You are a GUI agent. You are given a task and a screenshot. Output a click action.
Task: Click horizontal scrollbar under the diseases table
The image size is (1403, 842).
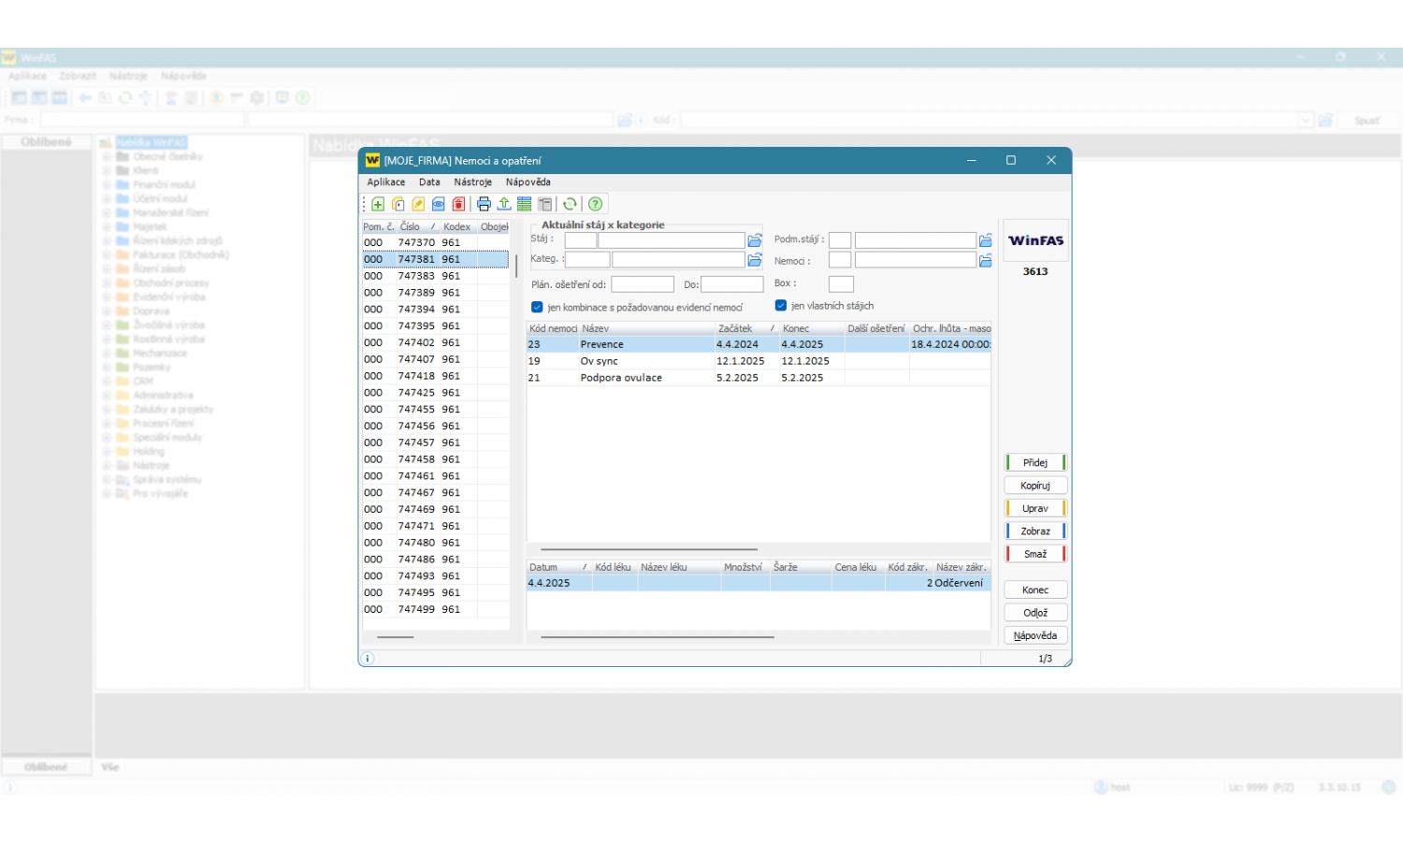click(x=649, y=549)
